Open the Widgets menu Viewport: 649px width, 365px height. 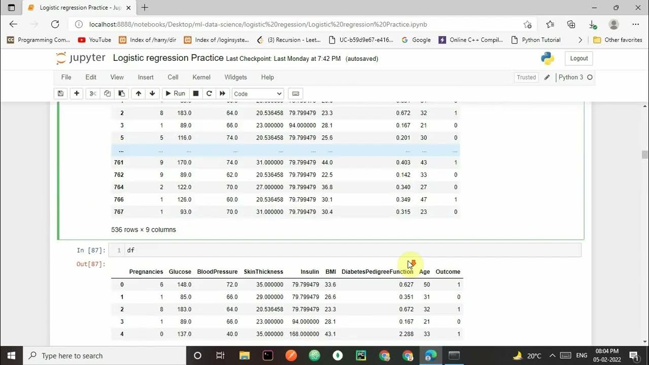click(x=236, y=77)
